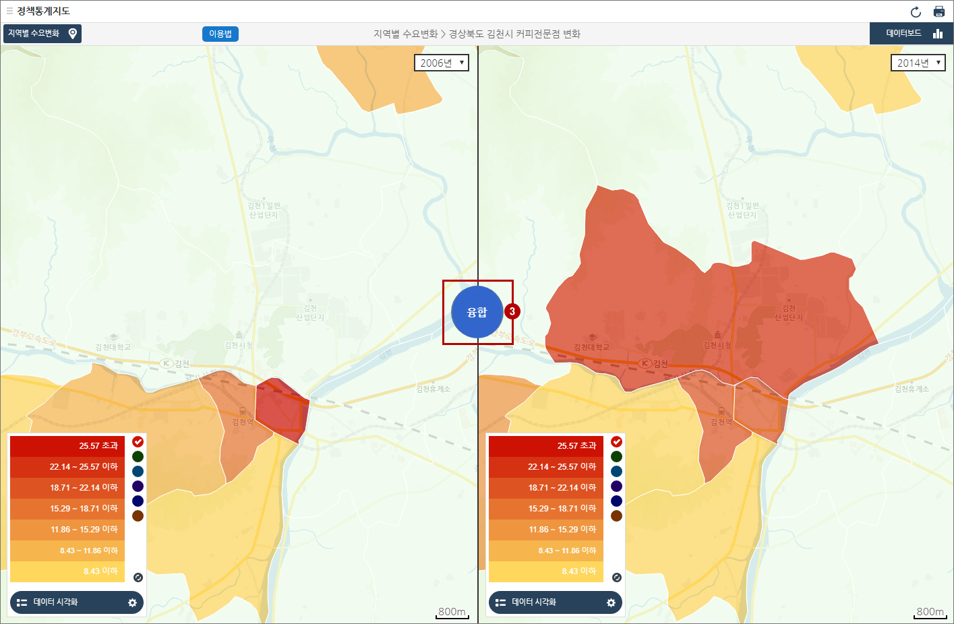Viewport: 954px width, 624px height.
Task: Click the 18.71 ~ 22.14 이하 swatch in right legend
Action: (546, 488)
